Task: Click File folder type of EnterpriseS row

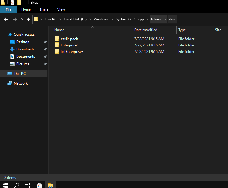Action: click(x=186, y=45)
